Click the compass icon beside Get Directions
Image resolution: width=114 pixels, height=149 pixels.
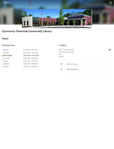[61, 69]
